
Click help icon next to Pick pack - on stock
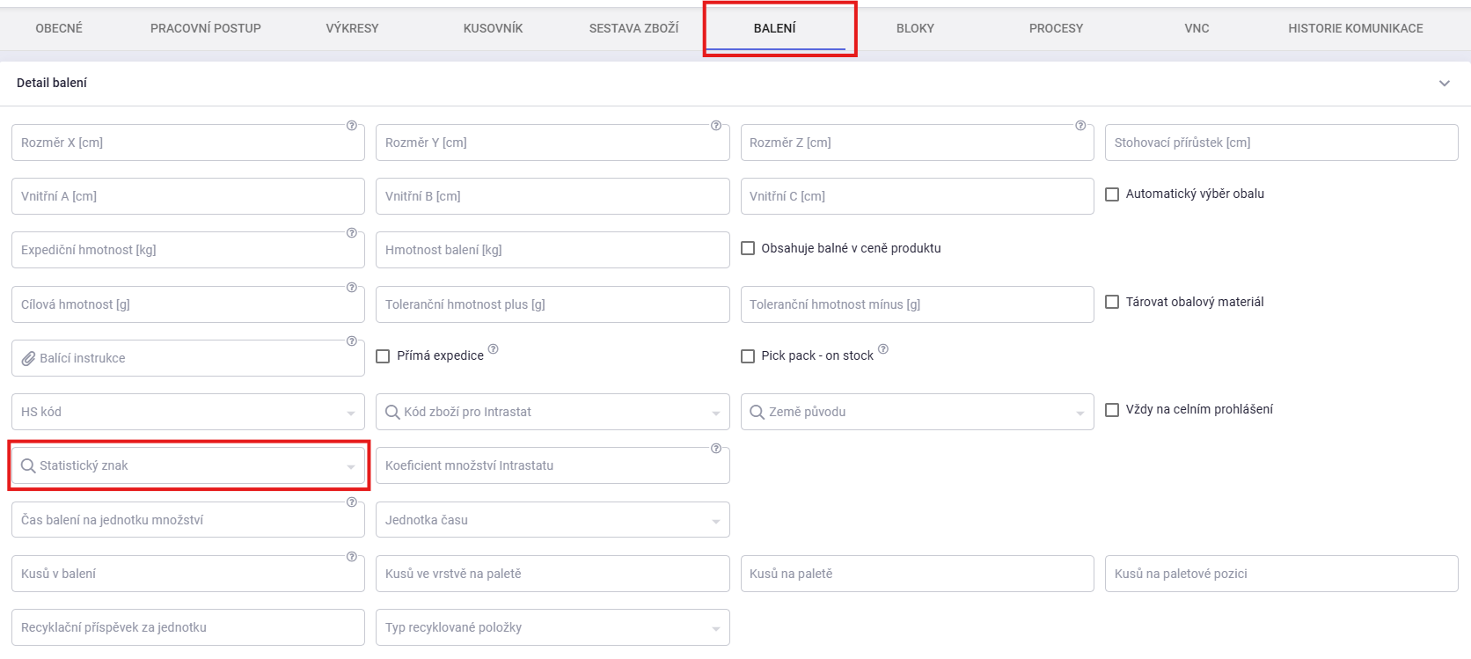tap(883, 349)
